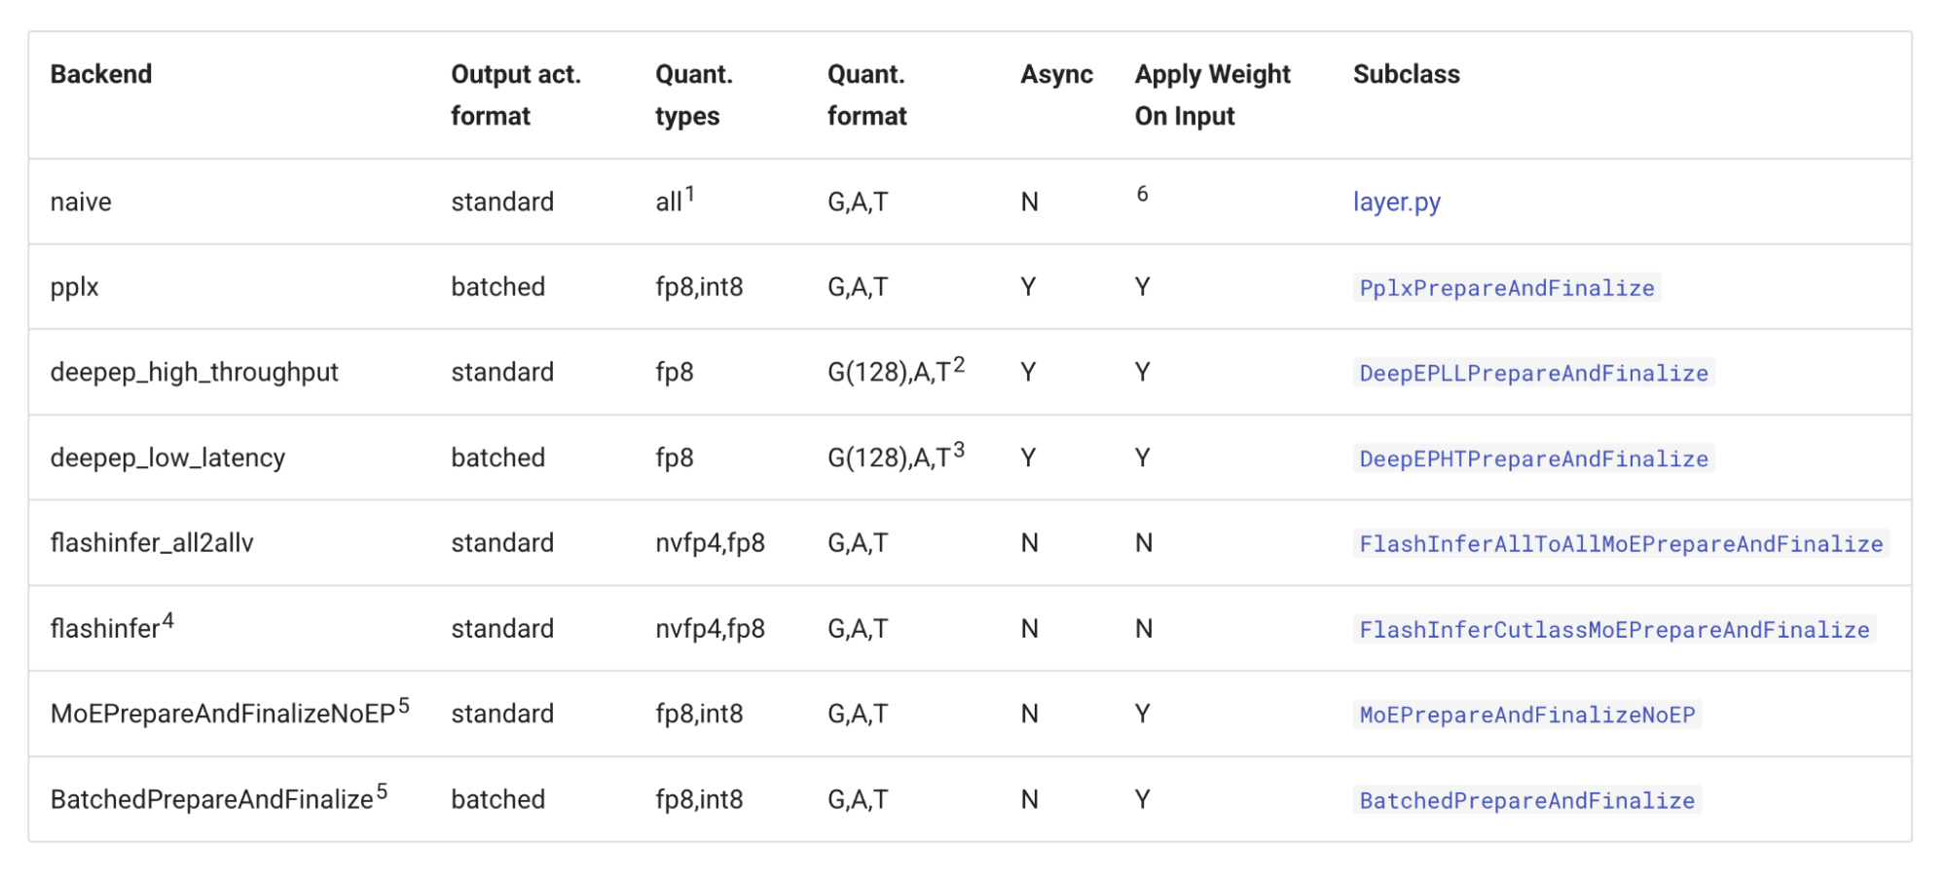
Task: Click the Apply Weight On Input header
Action: pyautogui.click(x=1212, y=94)
